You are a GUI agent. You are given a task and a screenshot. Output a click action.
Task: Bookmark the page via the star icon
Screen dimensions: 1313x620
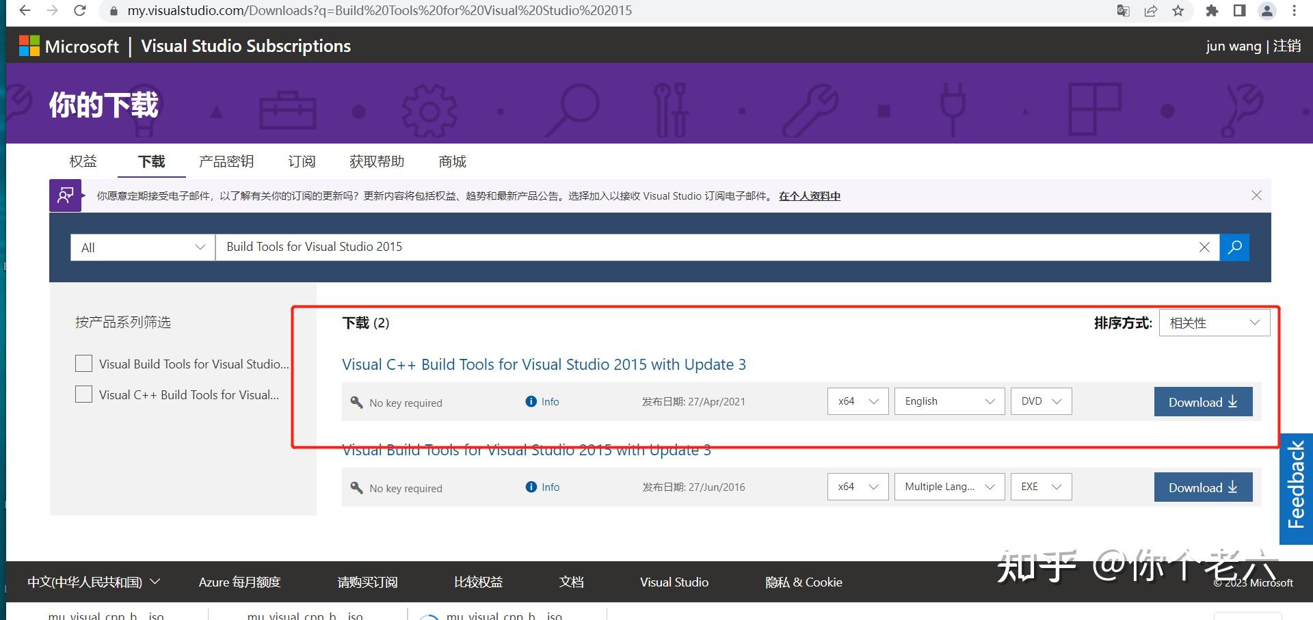(x=1179, y=10)
